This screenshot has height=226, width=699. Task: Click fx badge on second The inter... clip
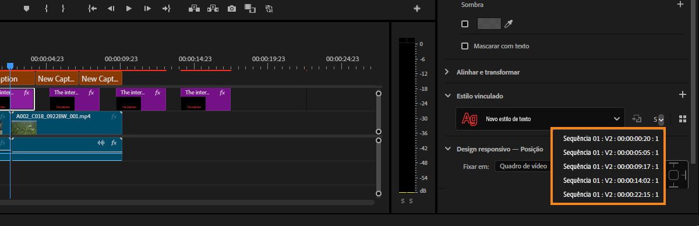pos(91,93)
